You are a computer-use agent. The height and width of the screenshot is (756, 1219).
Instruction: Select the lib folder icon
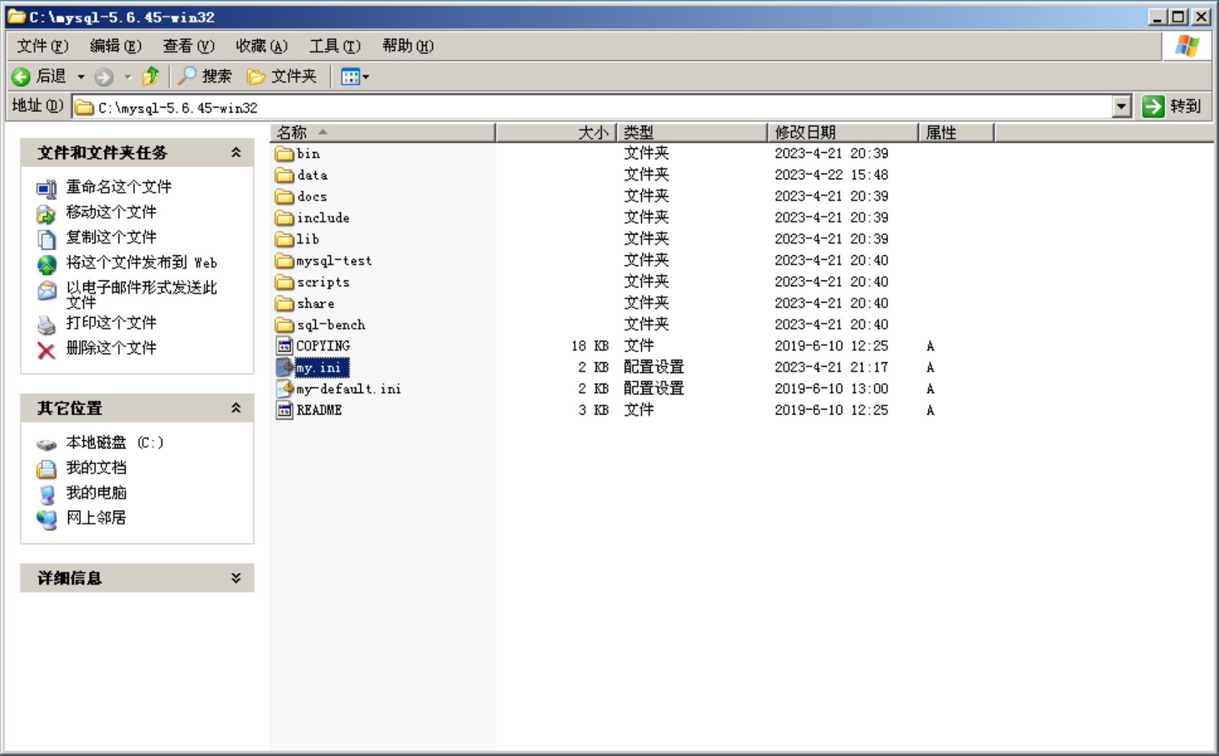pos(284,239)
